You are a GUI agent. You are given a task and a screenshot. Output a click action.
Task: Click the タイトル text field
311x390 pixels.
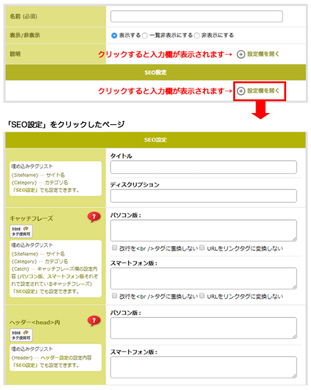pos(203,167)
